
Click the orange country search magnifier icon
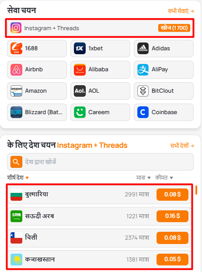(x=16, y=162)
